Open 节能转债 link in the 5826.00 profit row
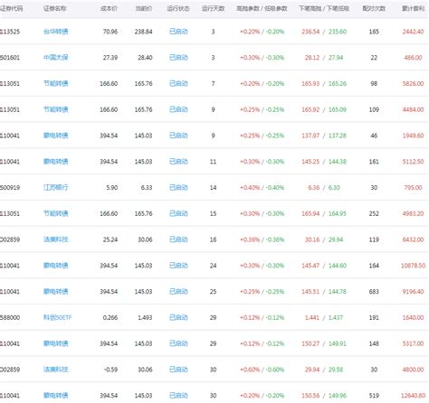Viewport: 429px width, 403px height. (x=56, y=83)
